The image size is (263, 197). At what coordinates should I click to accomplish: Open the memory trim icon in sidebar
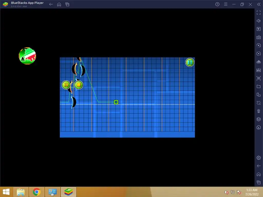(259, 62)
